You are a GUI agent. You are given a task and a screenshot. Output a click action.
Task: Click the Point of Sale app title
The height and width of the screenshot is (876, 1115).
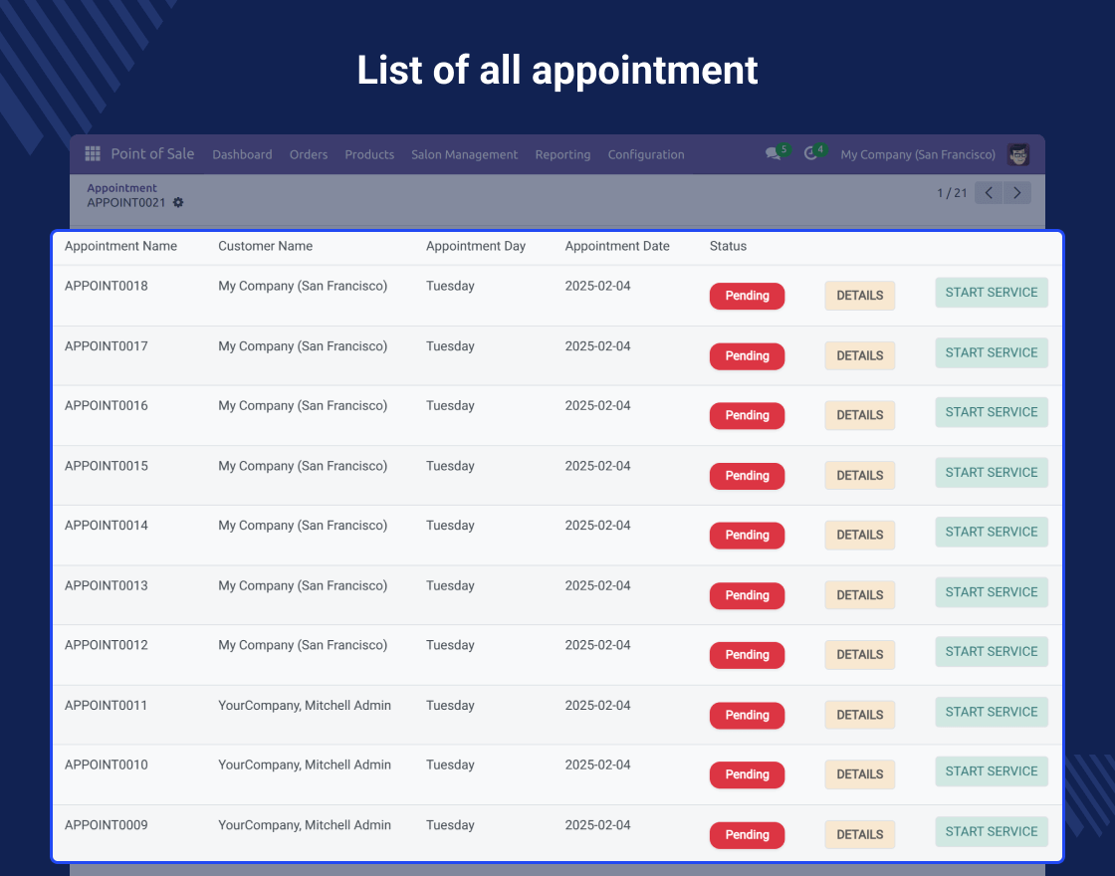click(x=152, y=153)
